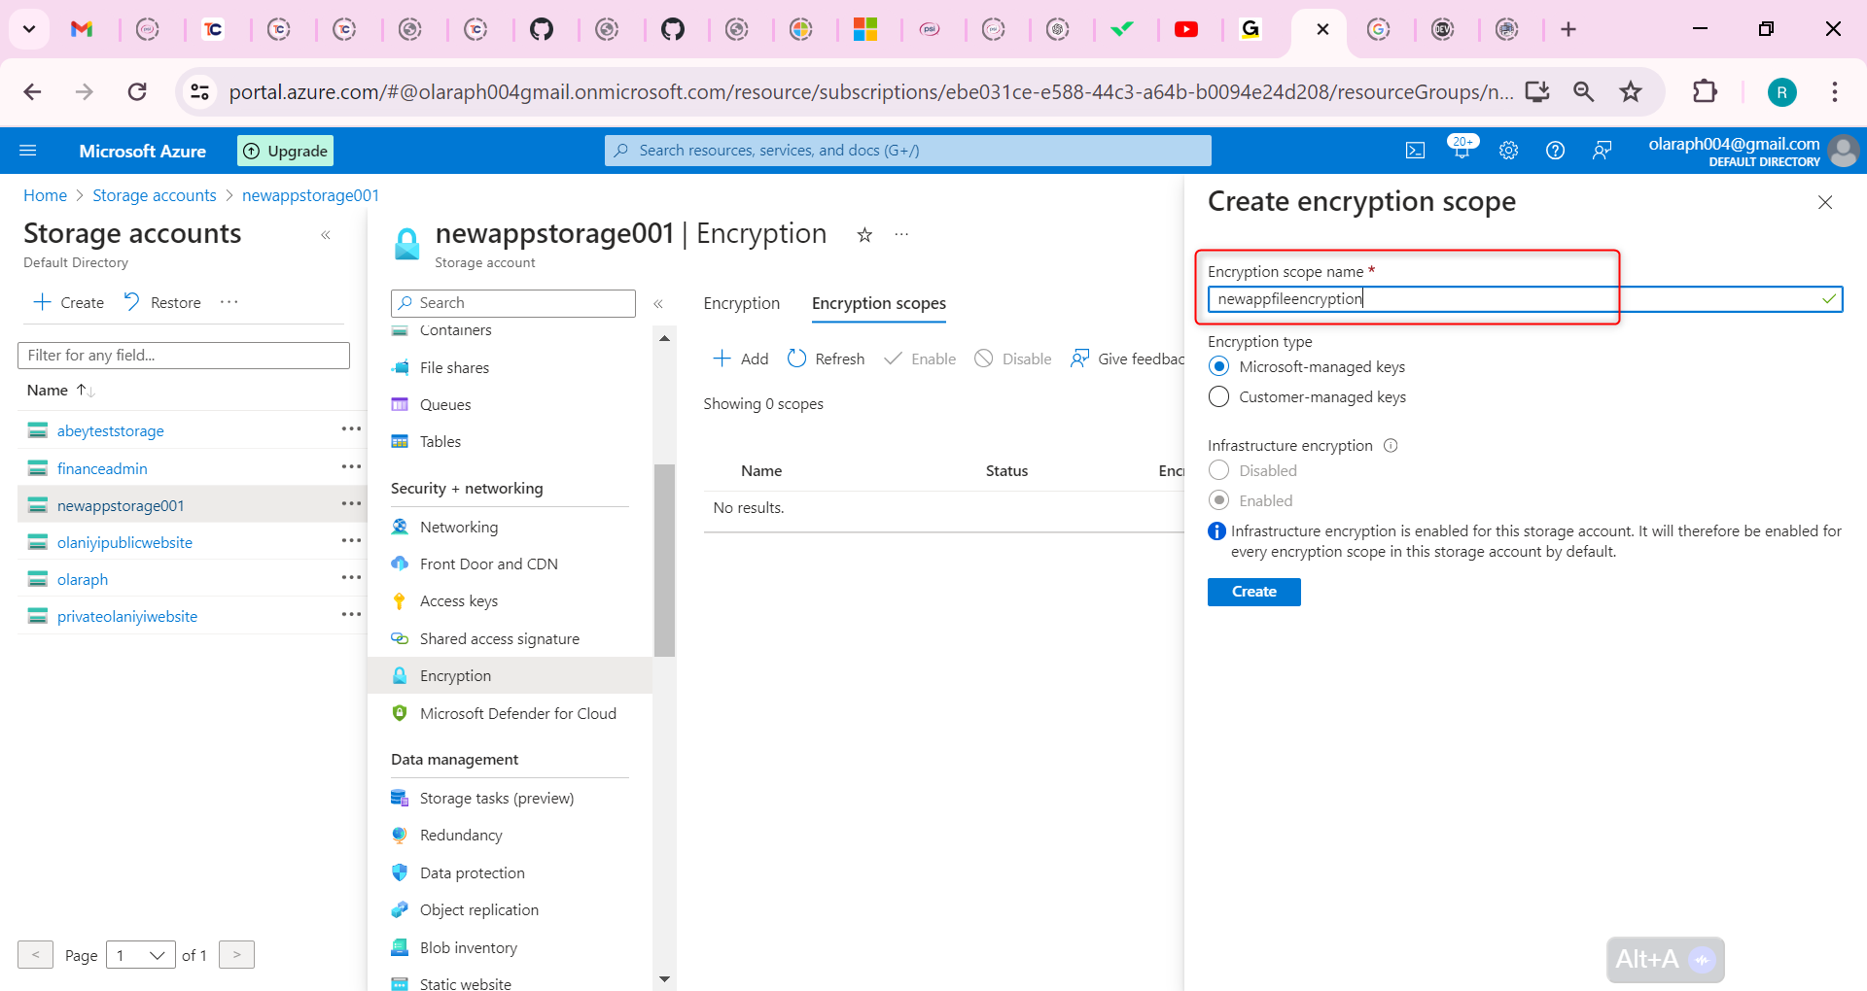Select the Disabled infrastructure encryption option

click(x=1218, y=471)
